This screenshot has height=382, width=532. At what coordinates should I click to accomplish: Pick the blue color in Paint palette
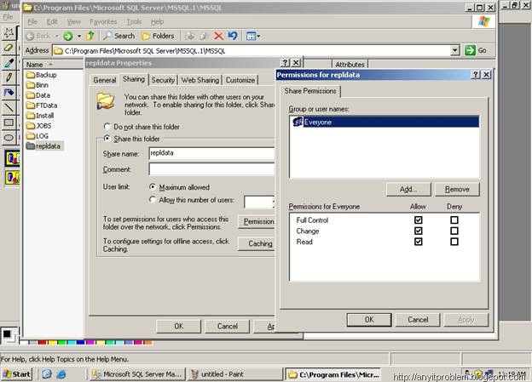click(81, 342)
